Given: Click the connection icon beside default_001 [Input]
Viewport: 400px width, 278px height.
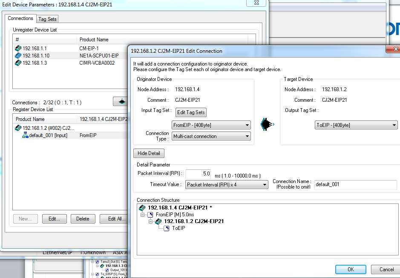Looking at the screenshot, I should 25,135.
